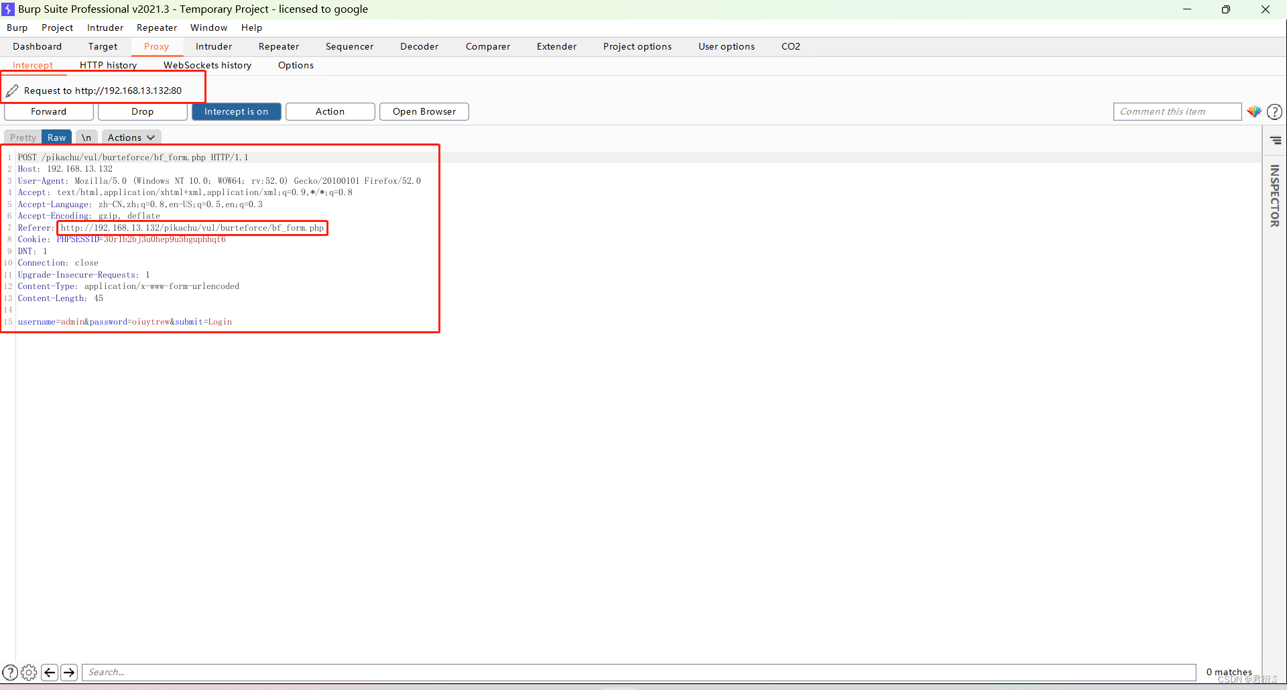Click the Accept-Language header line
Image resolution: width=1287 pixels, height=690 pixels.
tap(141, 205)
